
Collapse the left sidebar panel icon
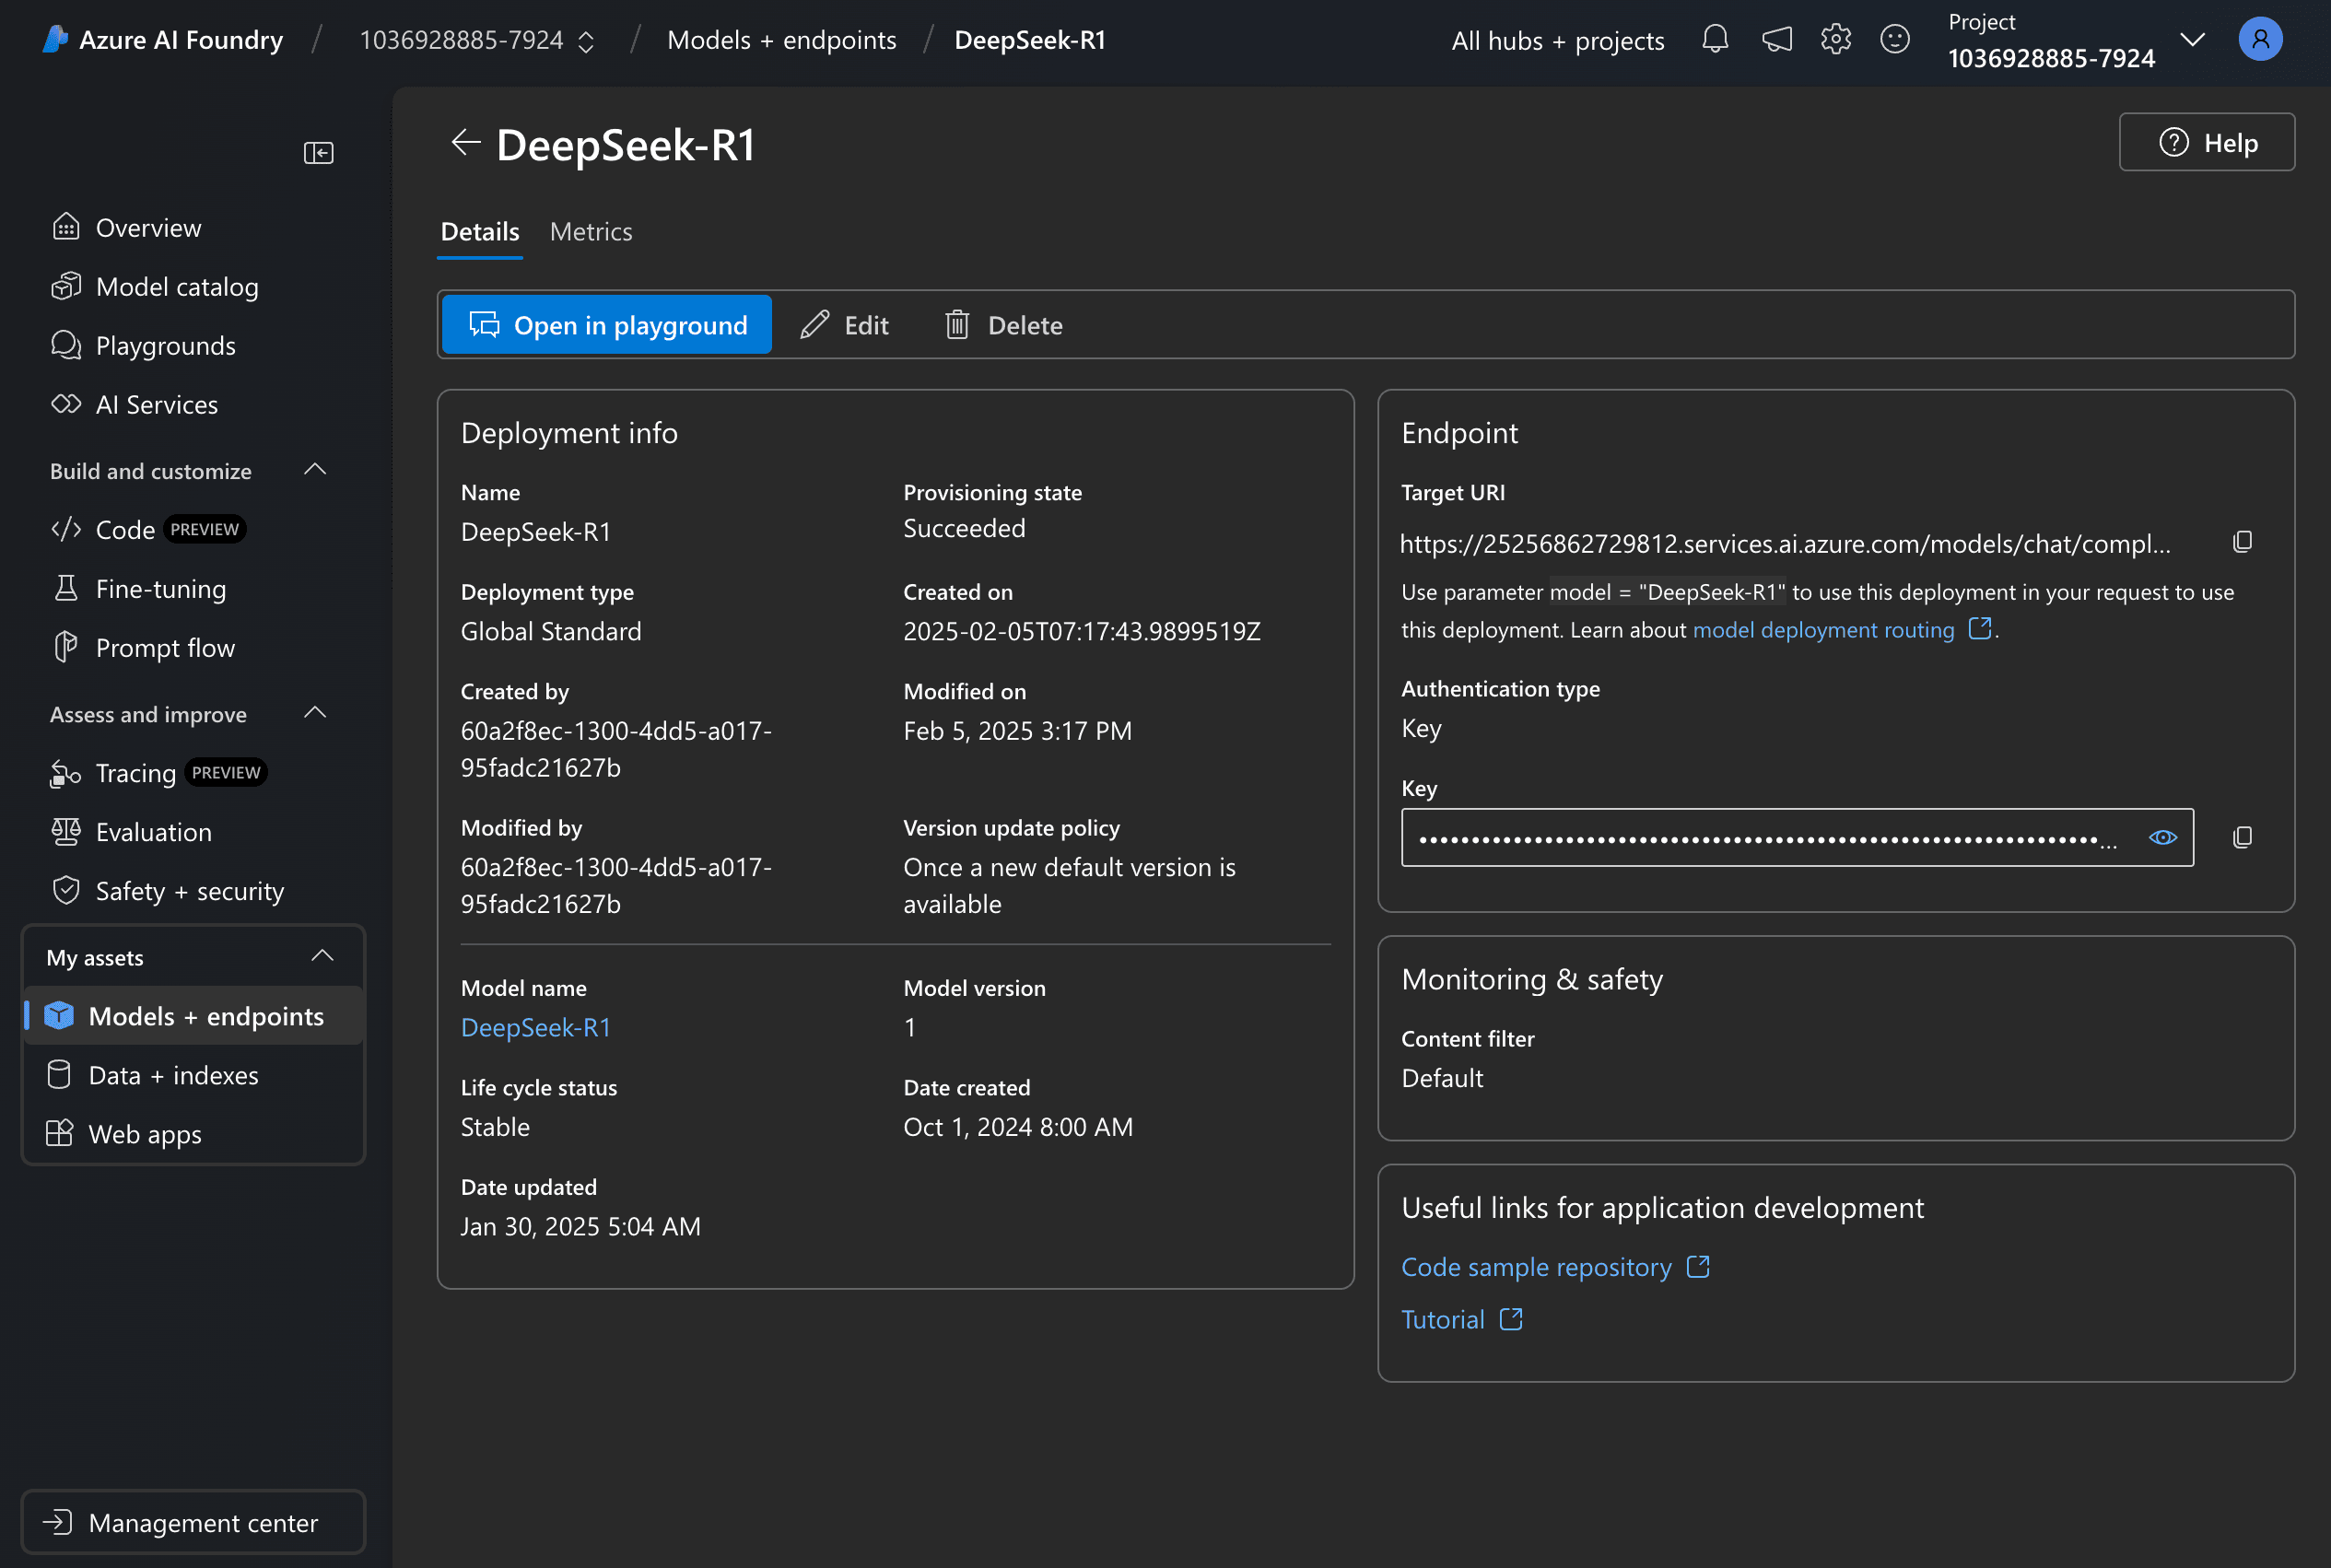tap(318, 152)
